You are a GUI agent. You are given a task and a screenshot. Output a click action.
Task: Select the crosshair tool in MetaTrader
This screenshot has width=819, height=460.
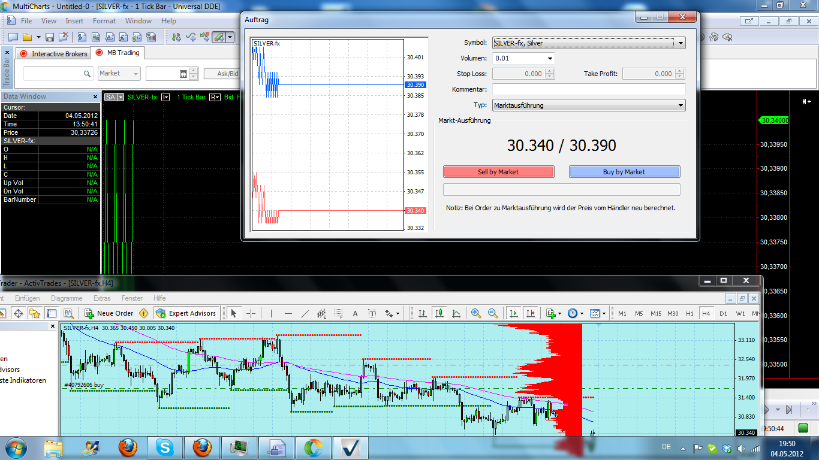pos(251,313)
